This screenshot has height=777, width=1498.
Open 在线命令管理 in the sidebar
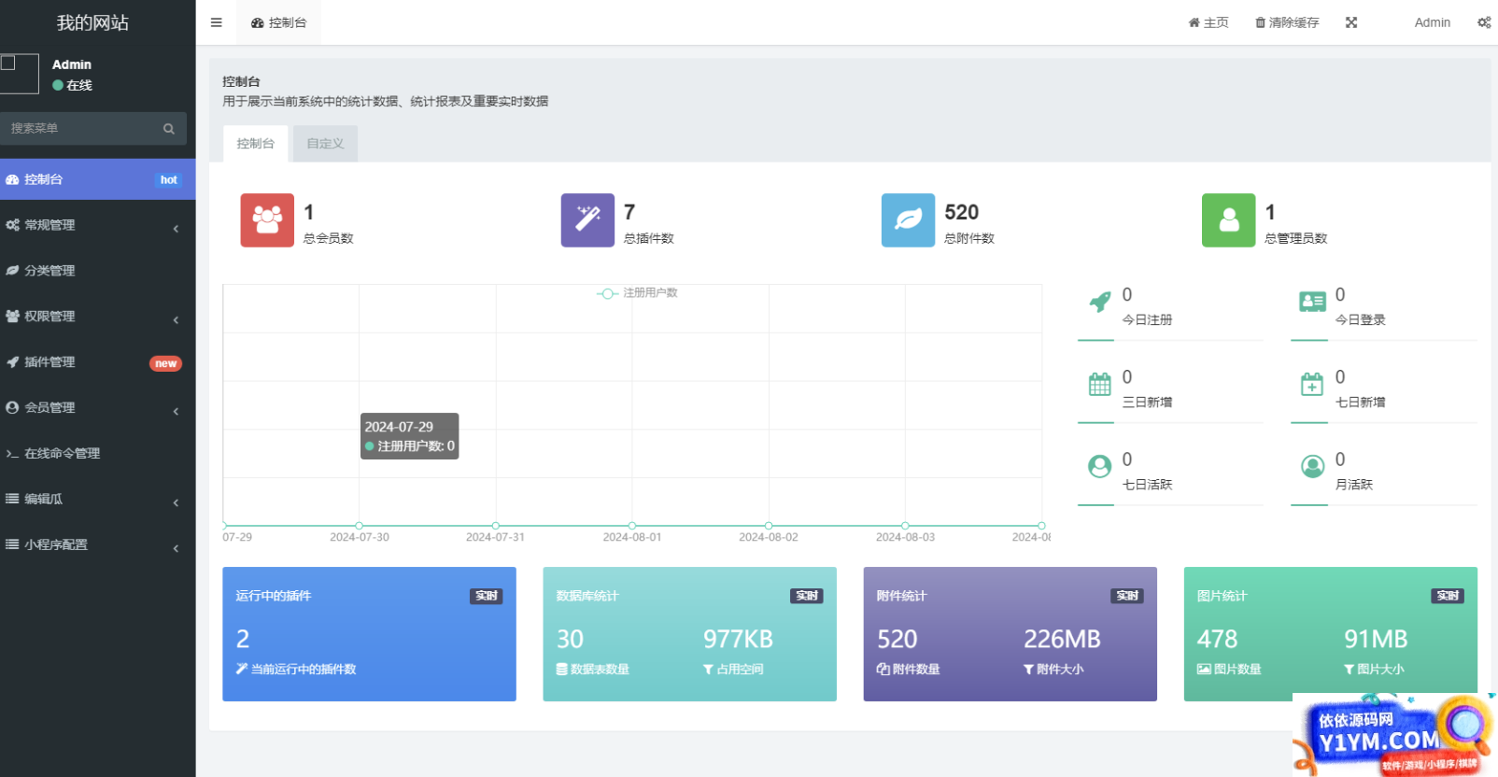(x=97, y=454)
